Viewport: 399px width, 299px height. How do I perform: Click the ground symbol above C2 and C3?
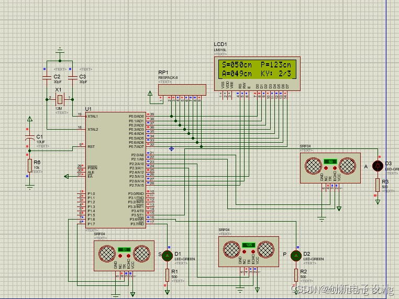click(x=60, y=50)
